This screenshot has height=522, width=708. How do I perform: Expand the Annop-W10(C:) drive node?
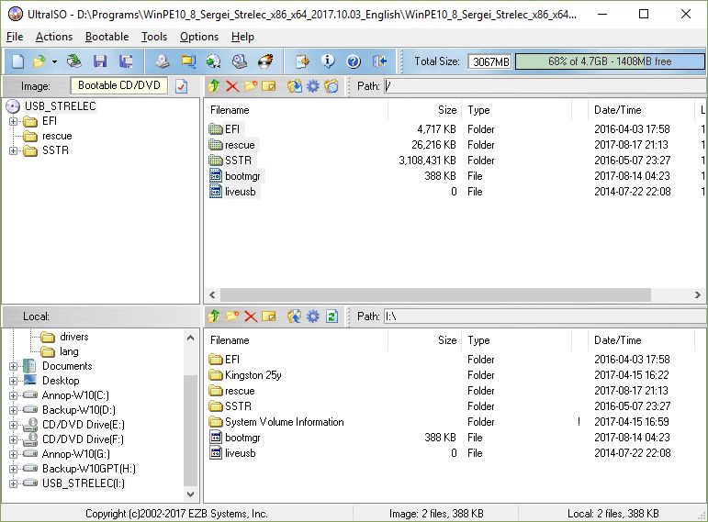[13, 395]
